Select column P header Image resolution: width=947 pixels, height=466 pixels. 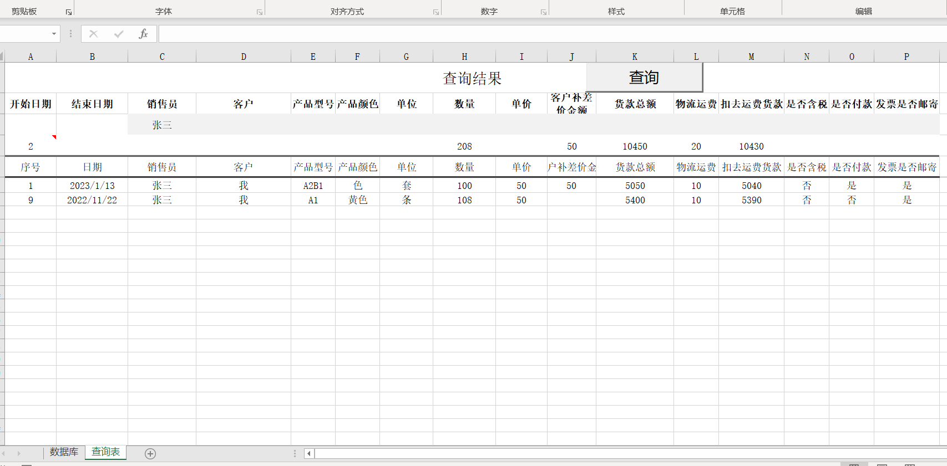coord(907,57)
